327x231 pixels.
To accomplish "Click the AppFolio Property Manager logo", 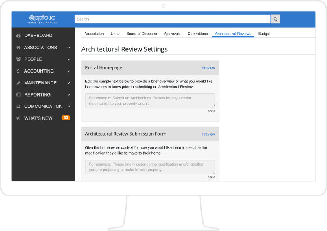I will click(42, 19).
